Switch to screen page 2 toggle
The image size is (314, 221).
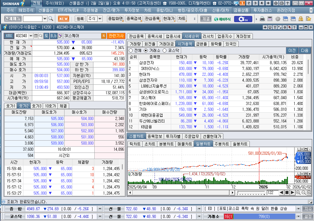click(249, 3)
